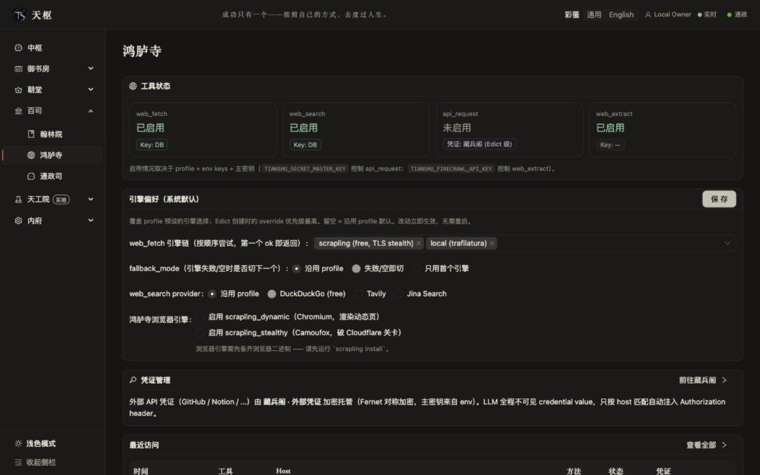The width and height of the screenshot is (760, 475).
Task: Expand the 天工院 chevron
Action: click(x=91, y=199)
